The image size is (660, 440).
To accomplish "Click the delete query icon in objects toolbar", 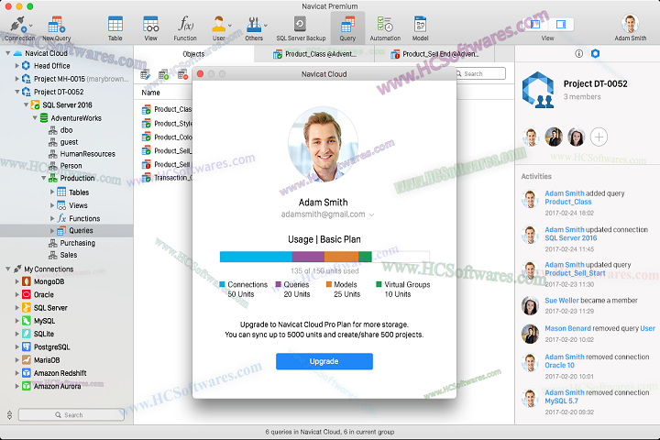I will point(182,75).
